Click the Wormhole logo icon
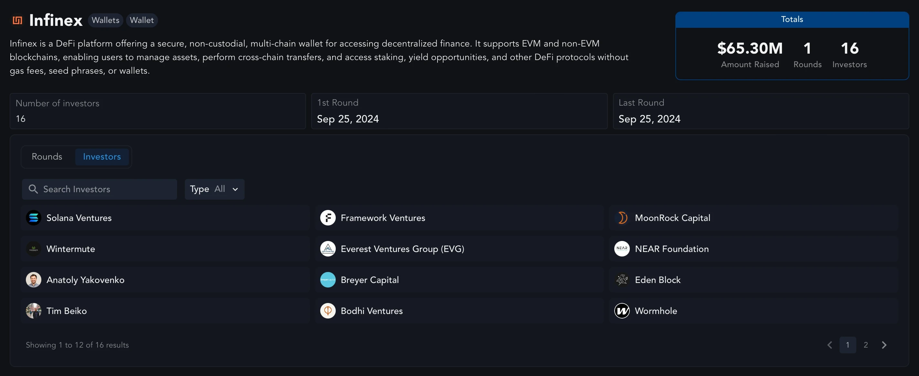The width and height of the screenshot is (919, 376). [x=622, y=311]
